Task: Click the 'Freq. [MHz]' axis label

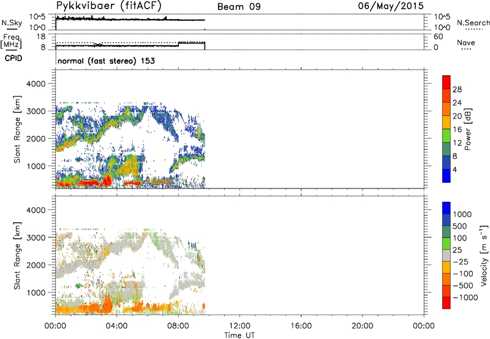Action: click(x=11, y=42)
